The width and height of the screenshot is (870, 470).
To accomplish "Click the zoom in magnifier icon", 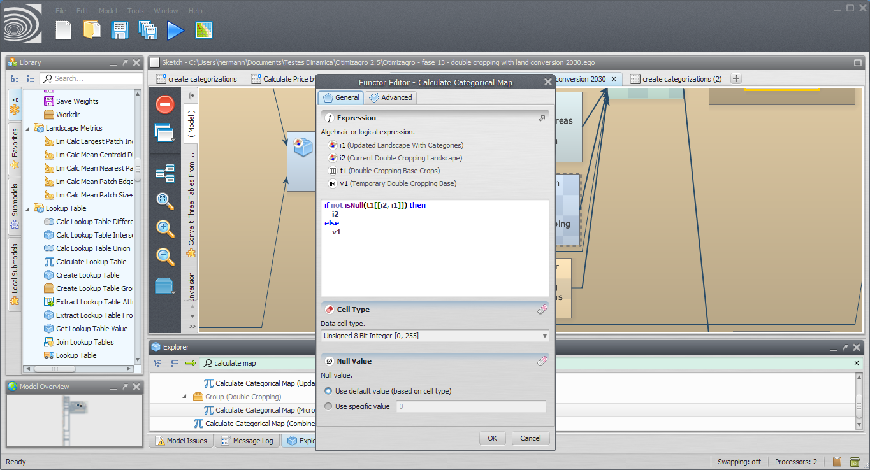I will tap(165, 229).
